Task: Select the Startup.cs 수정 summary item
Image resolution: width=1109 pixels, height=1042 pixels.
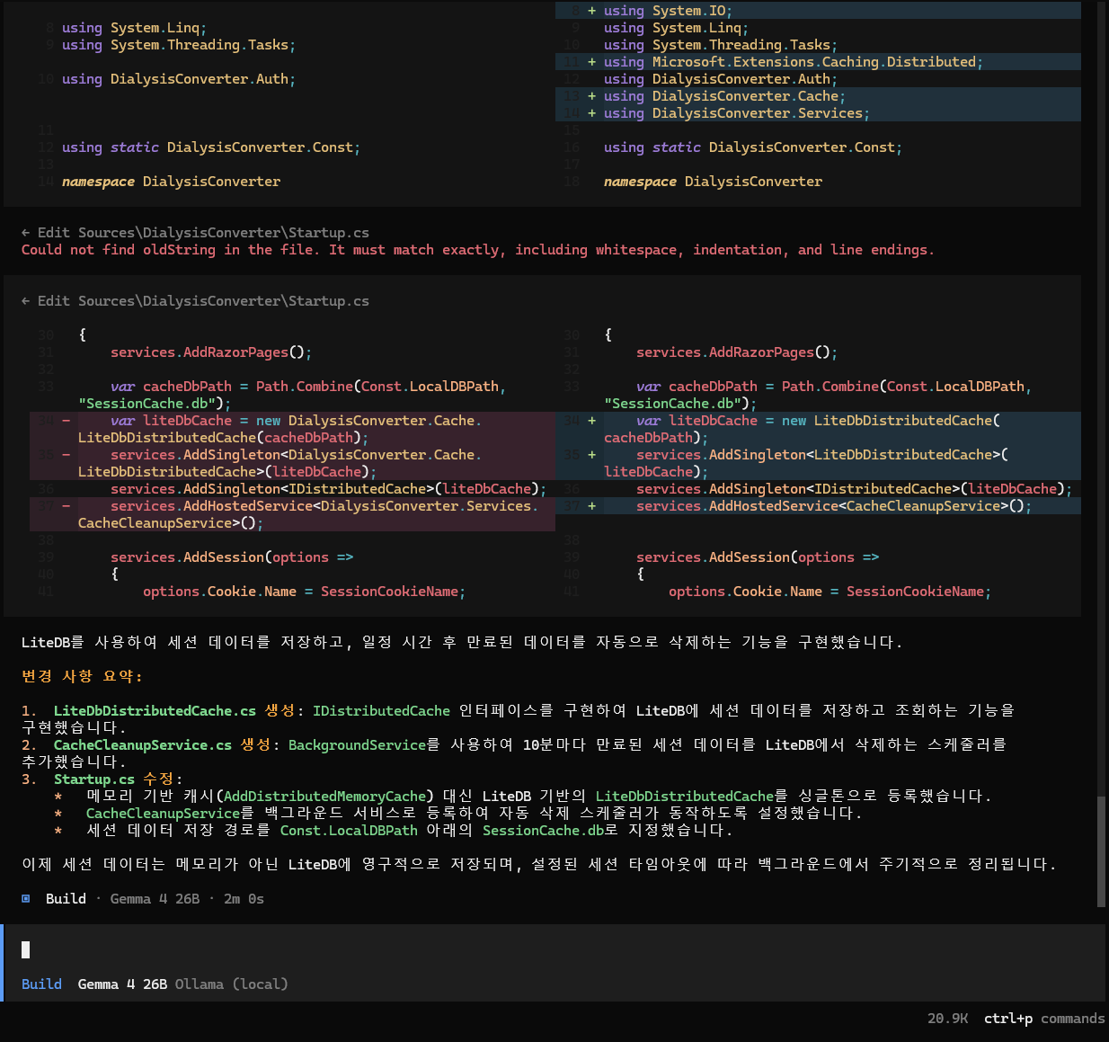Action: point(117,779)
